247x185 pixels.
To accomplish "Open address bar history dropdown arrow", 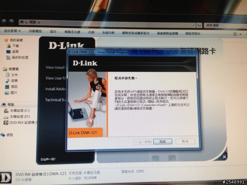I will [x=193, y=25].
